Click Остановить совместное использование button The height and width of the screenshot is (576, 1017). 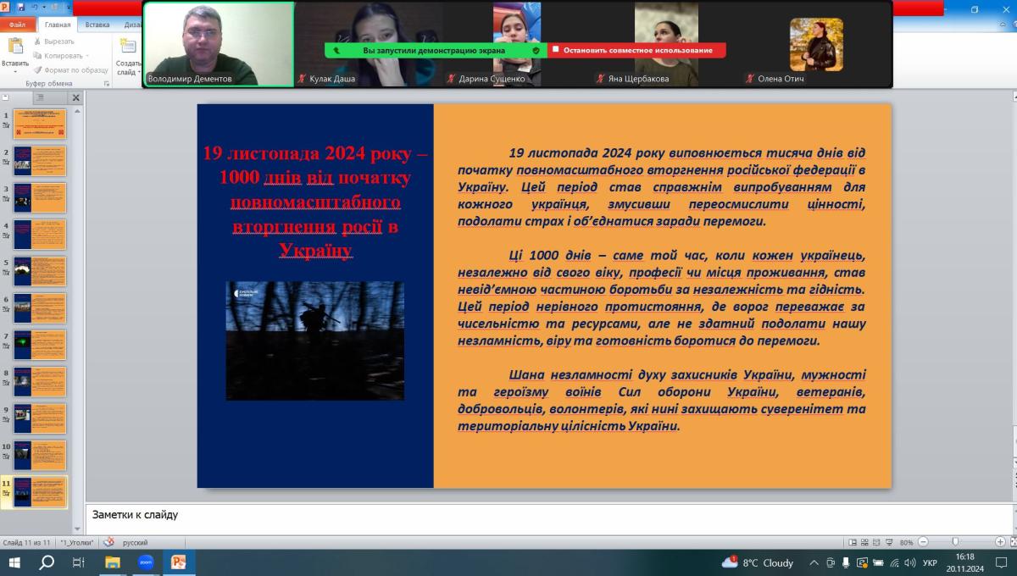(636, 50)
